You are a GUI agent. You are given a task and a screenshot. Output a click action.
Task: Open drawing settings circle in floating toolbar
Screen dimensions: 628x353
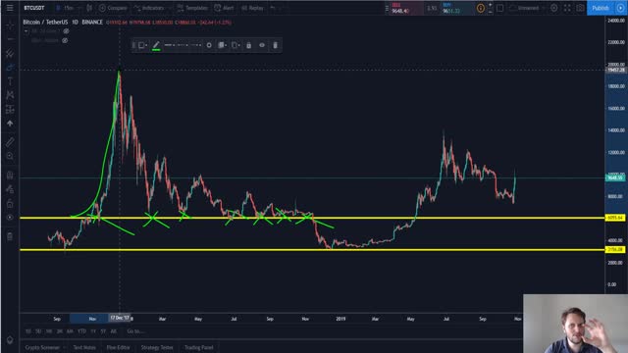209,45
